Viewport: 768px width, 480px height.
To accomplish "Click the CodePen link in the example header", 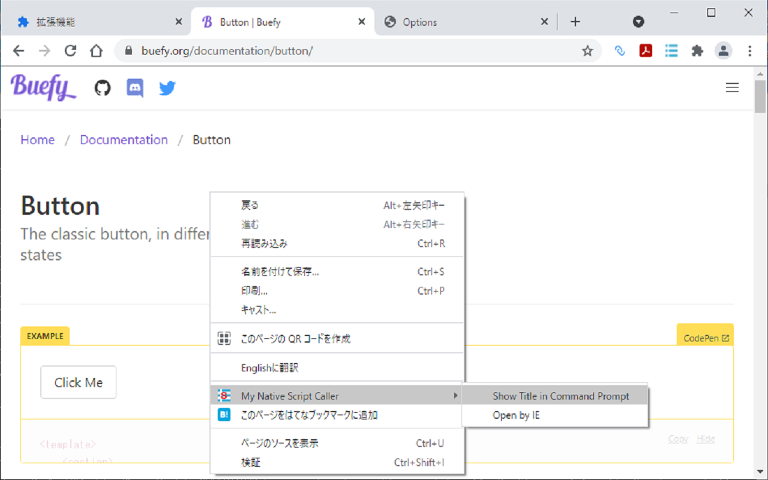I will click(x=705, y=338).
